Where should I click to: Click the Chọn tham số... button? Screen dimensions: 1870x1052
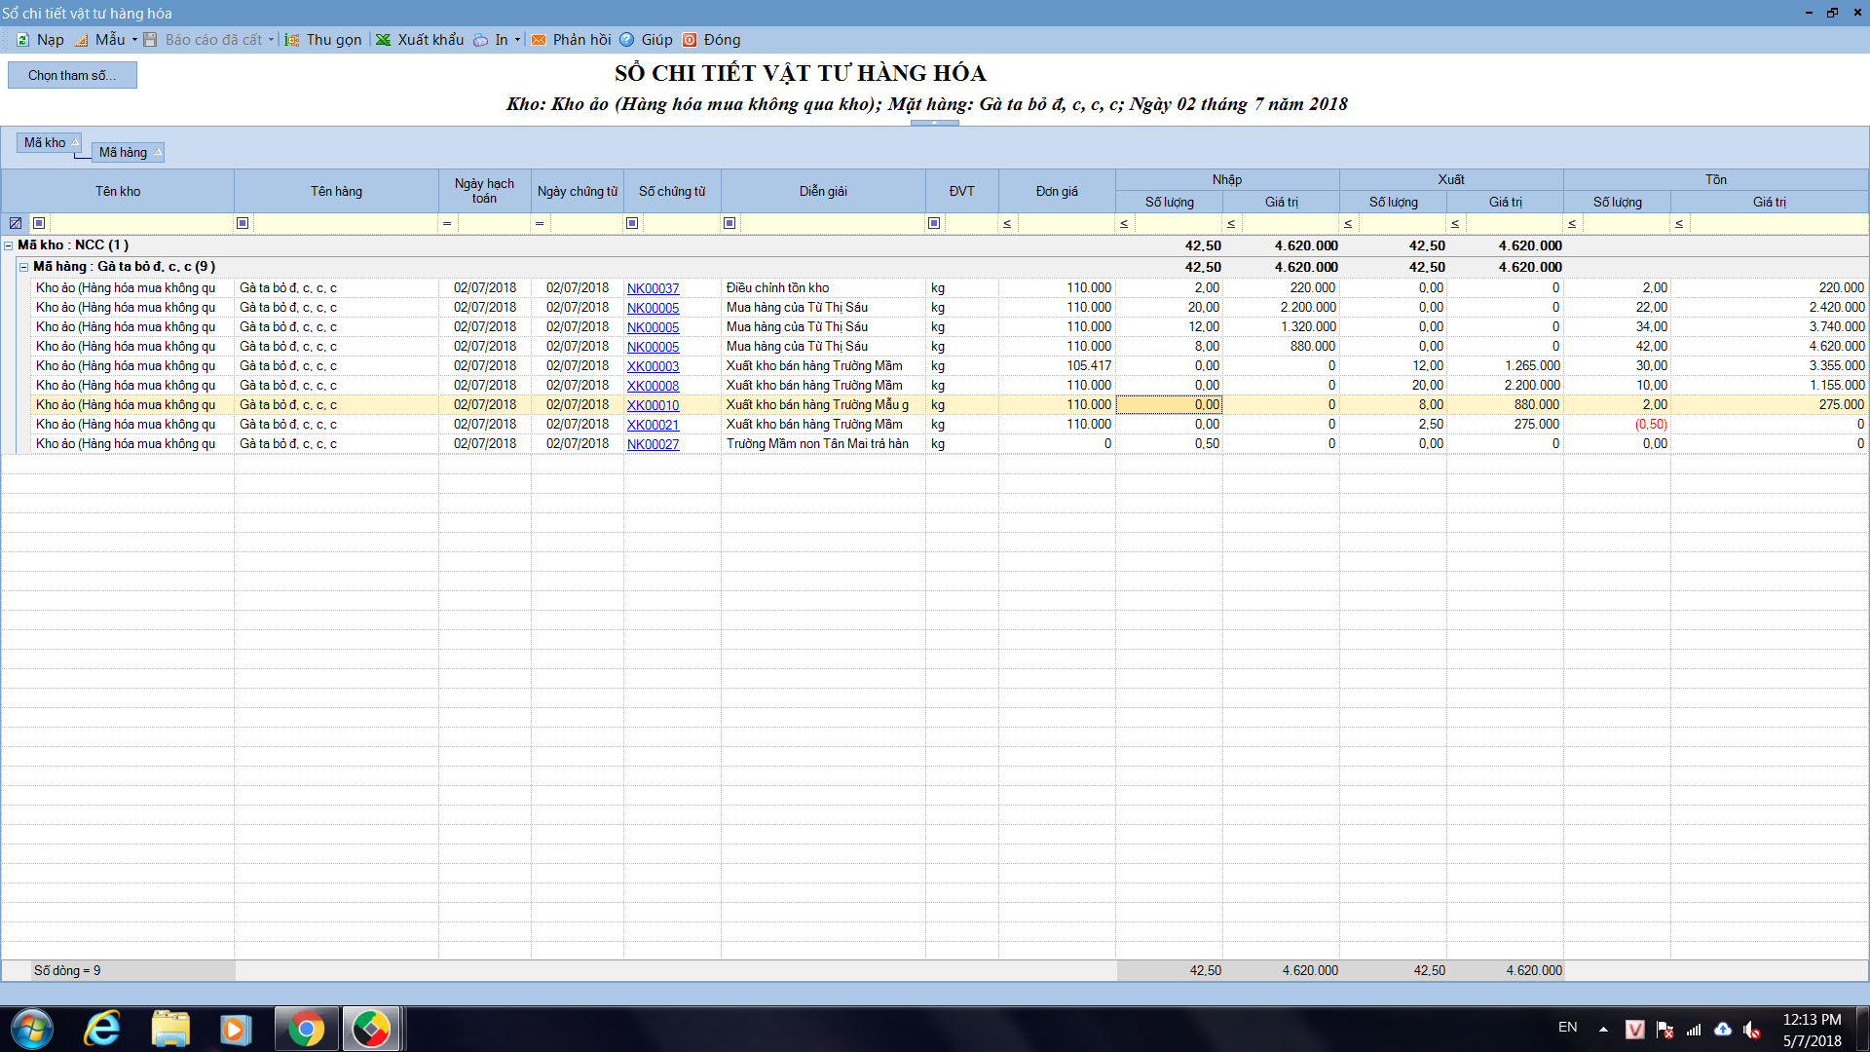click(72, 75)
